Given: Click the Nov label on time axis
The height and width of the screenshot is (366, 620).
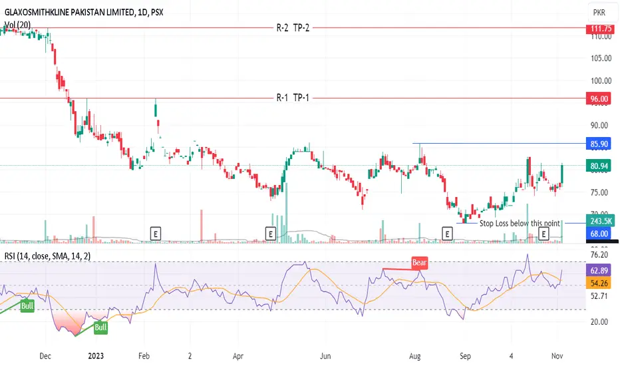Looking at the screenshot, I should [x=557, y=356].
